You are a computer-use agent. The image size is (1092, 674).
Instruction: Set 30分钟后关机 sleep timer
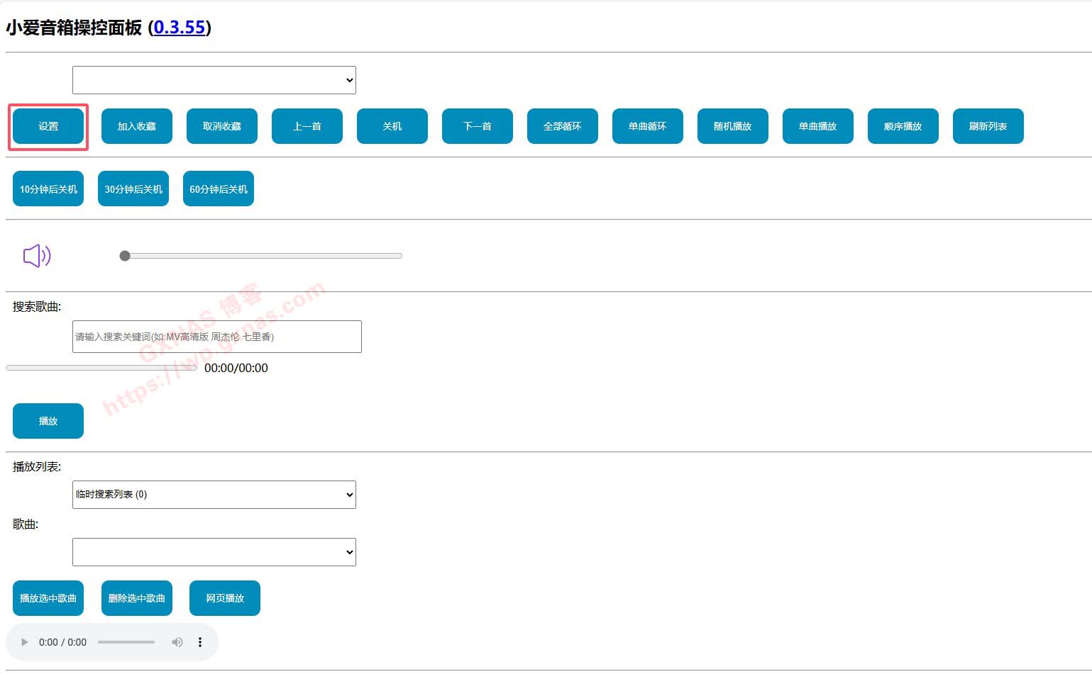point(133,189)
